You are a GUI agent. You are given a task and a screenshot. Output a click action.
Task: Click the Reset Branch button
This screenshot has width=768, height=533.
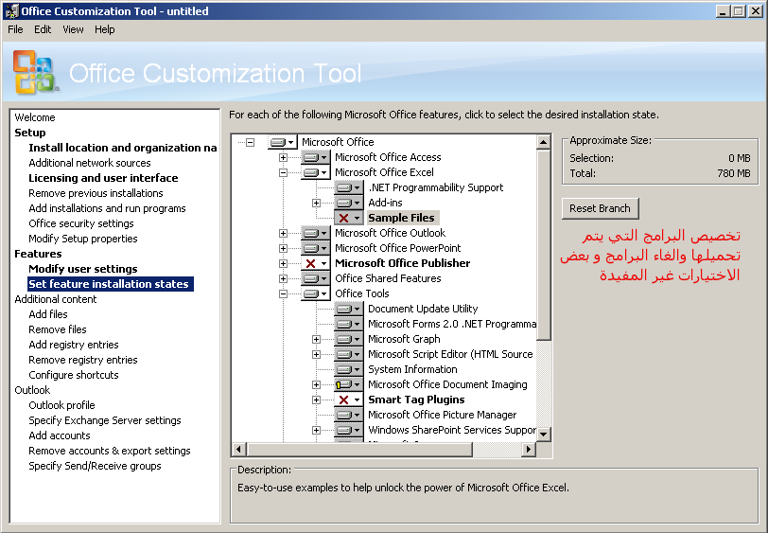[x=600, y=208]
